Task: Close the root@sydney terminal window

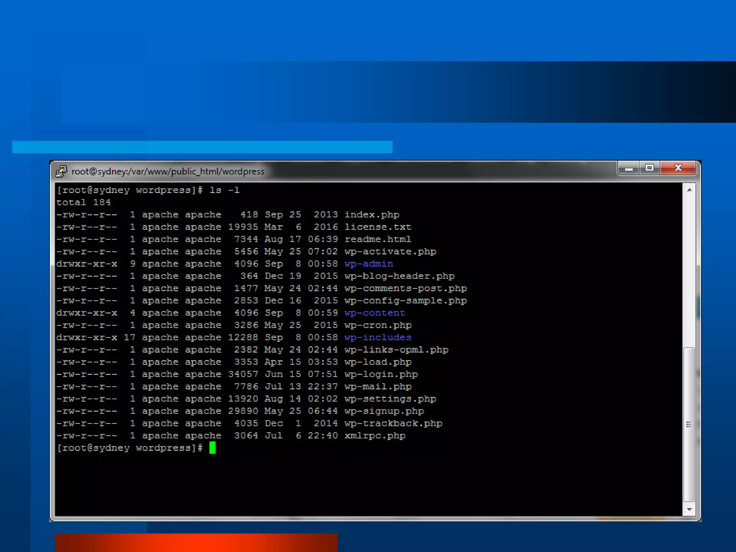Action: point(678,168)
